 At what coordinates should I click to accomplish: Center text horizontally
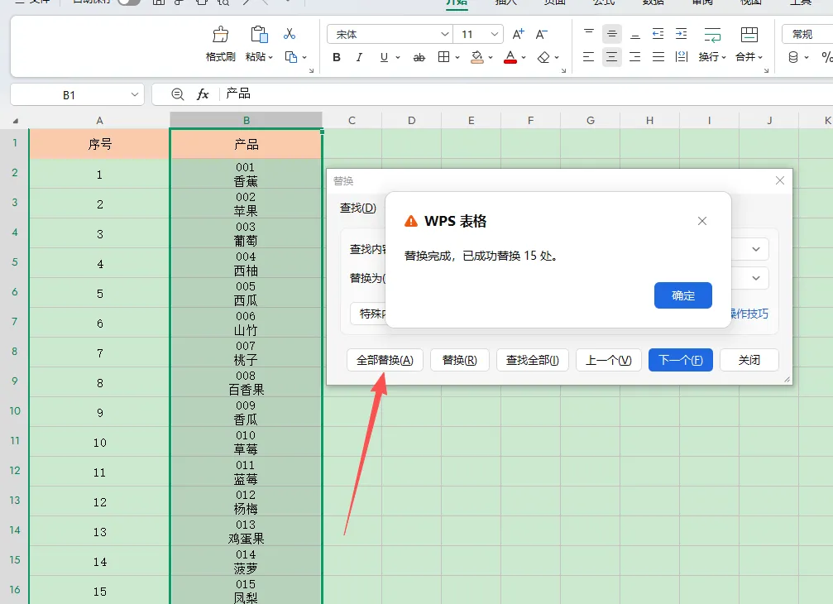[x=612, y=57]
